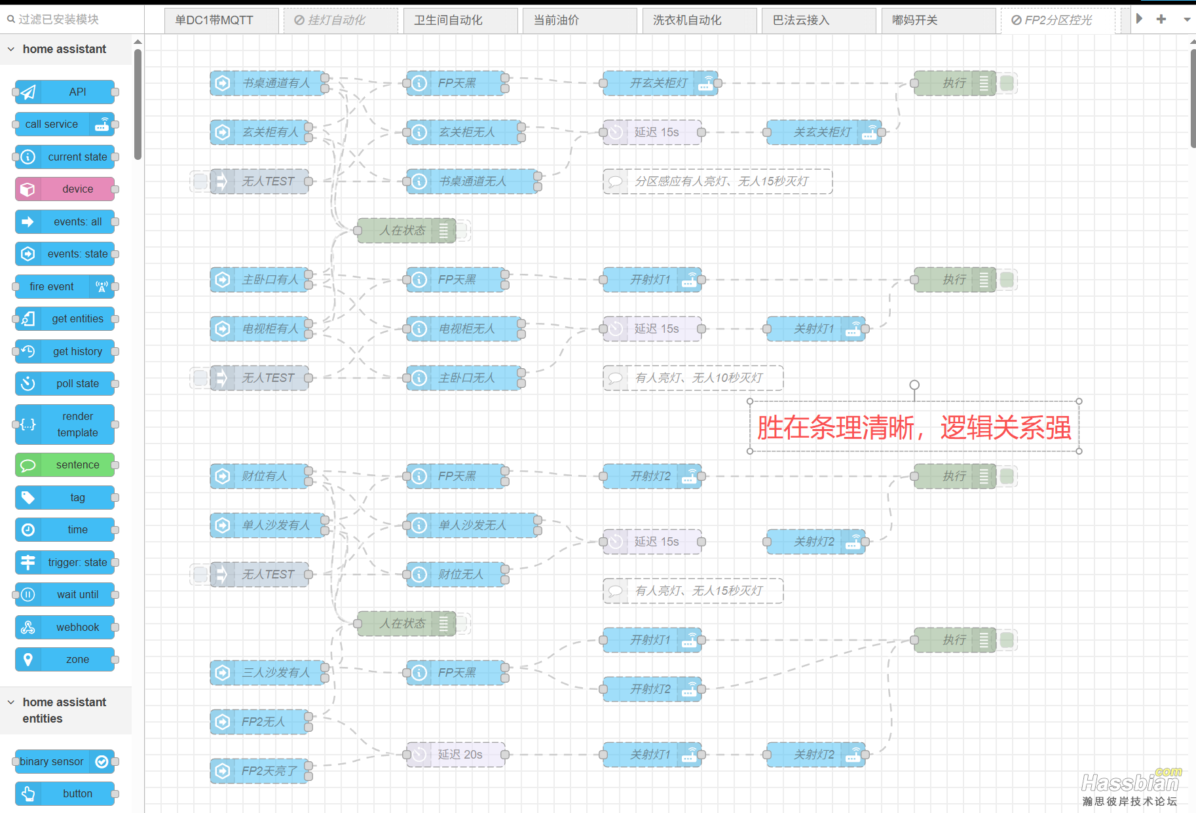Select the 单人沙发无人 current state node
This screenshot has height=813, width=1196.
point(472,525)
